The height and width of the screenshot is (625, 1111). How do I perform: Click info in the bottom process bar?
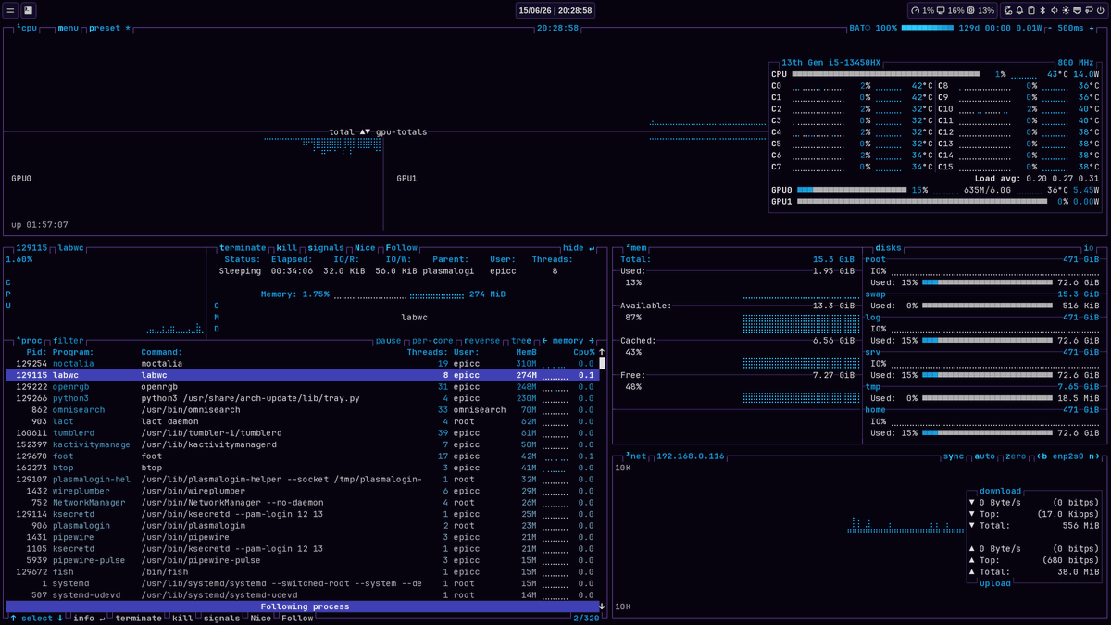89,619
